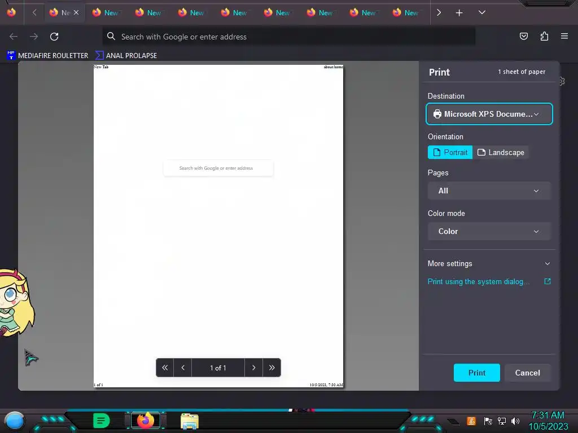This screenshot has width=578, height=433.
Task: Click the volume speaker tray icon
Action: 515,421
